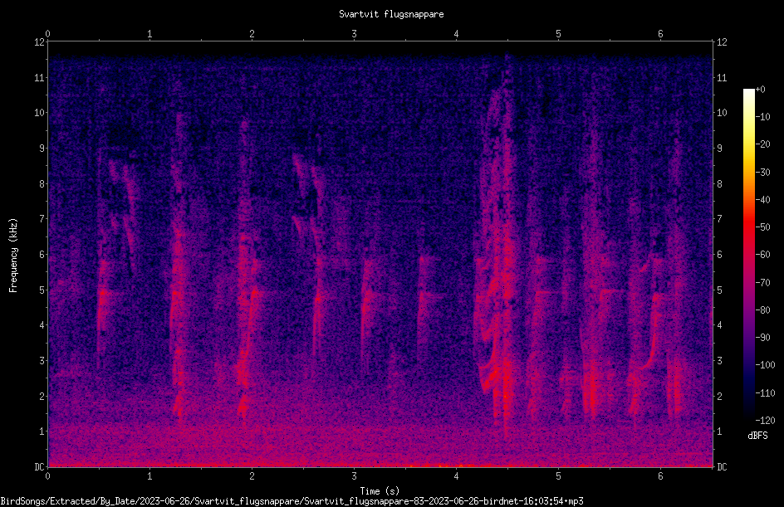The image size is (784, 507).
Task: Click the 'Time (s)' axis label
Action: coord(380,491)
